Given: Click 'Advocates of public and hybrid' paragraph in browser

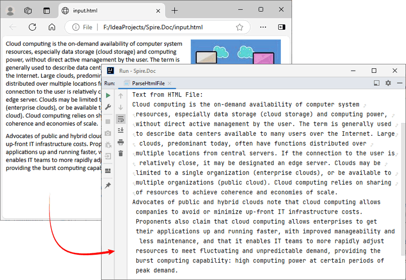Looking at the screenshot, I should coord(53,152).
